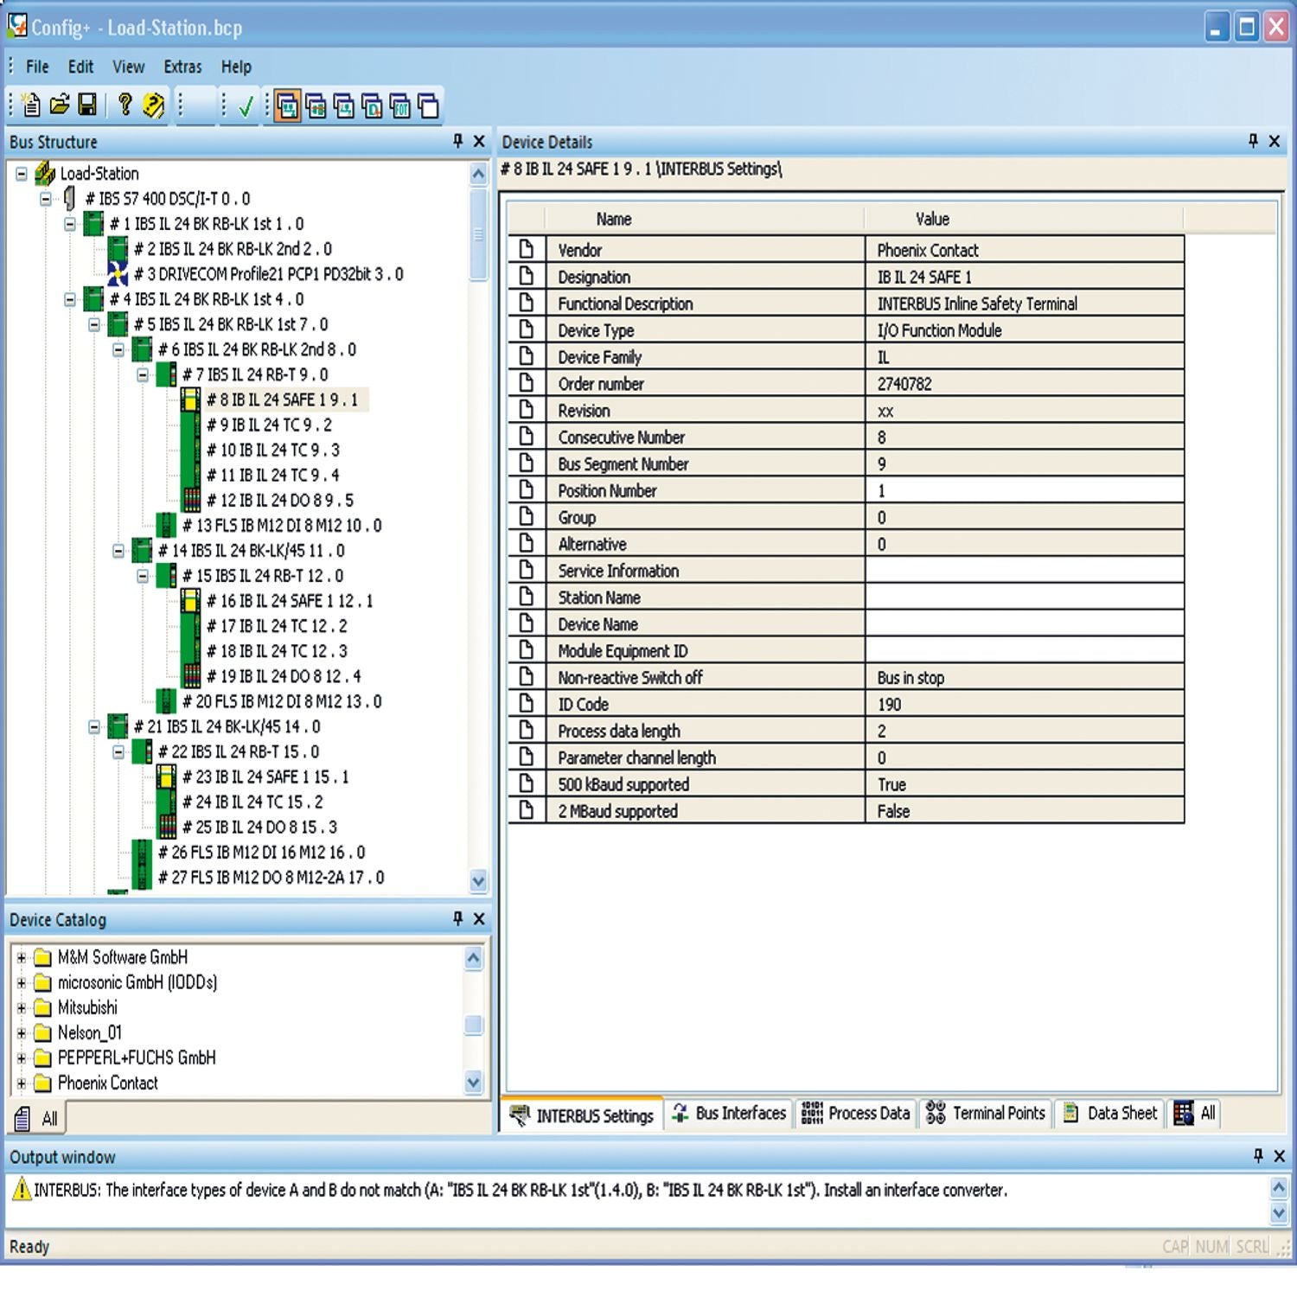The width and height of the screenshot is (1297, 1297).
Task: Collapse node #14 IBS IL 24 BK-LK/45
Action: (118, 551)
